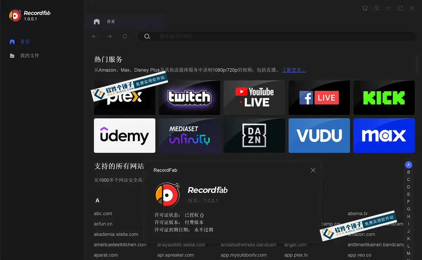Jump to letter J in index
The image size is (422, 260).
408,231
